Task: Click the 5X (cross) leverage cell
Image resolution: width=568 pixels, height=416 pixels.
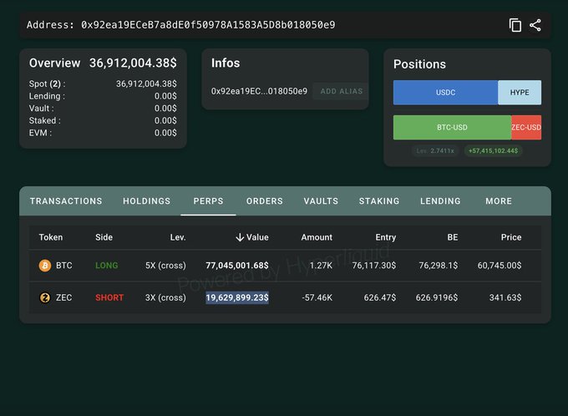Action: 165,266
